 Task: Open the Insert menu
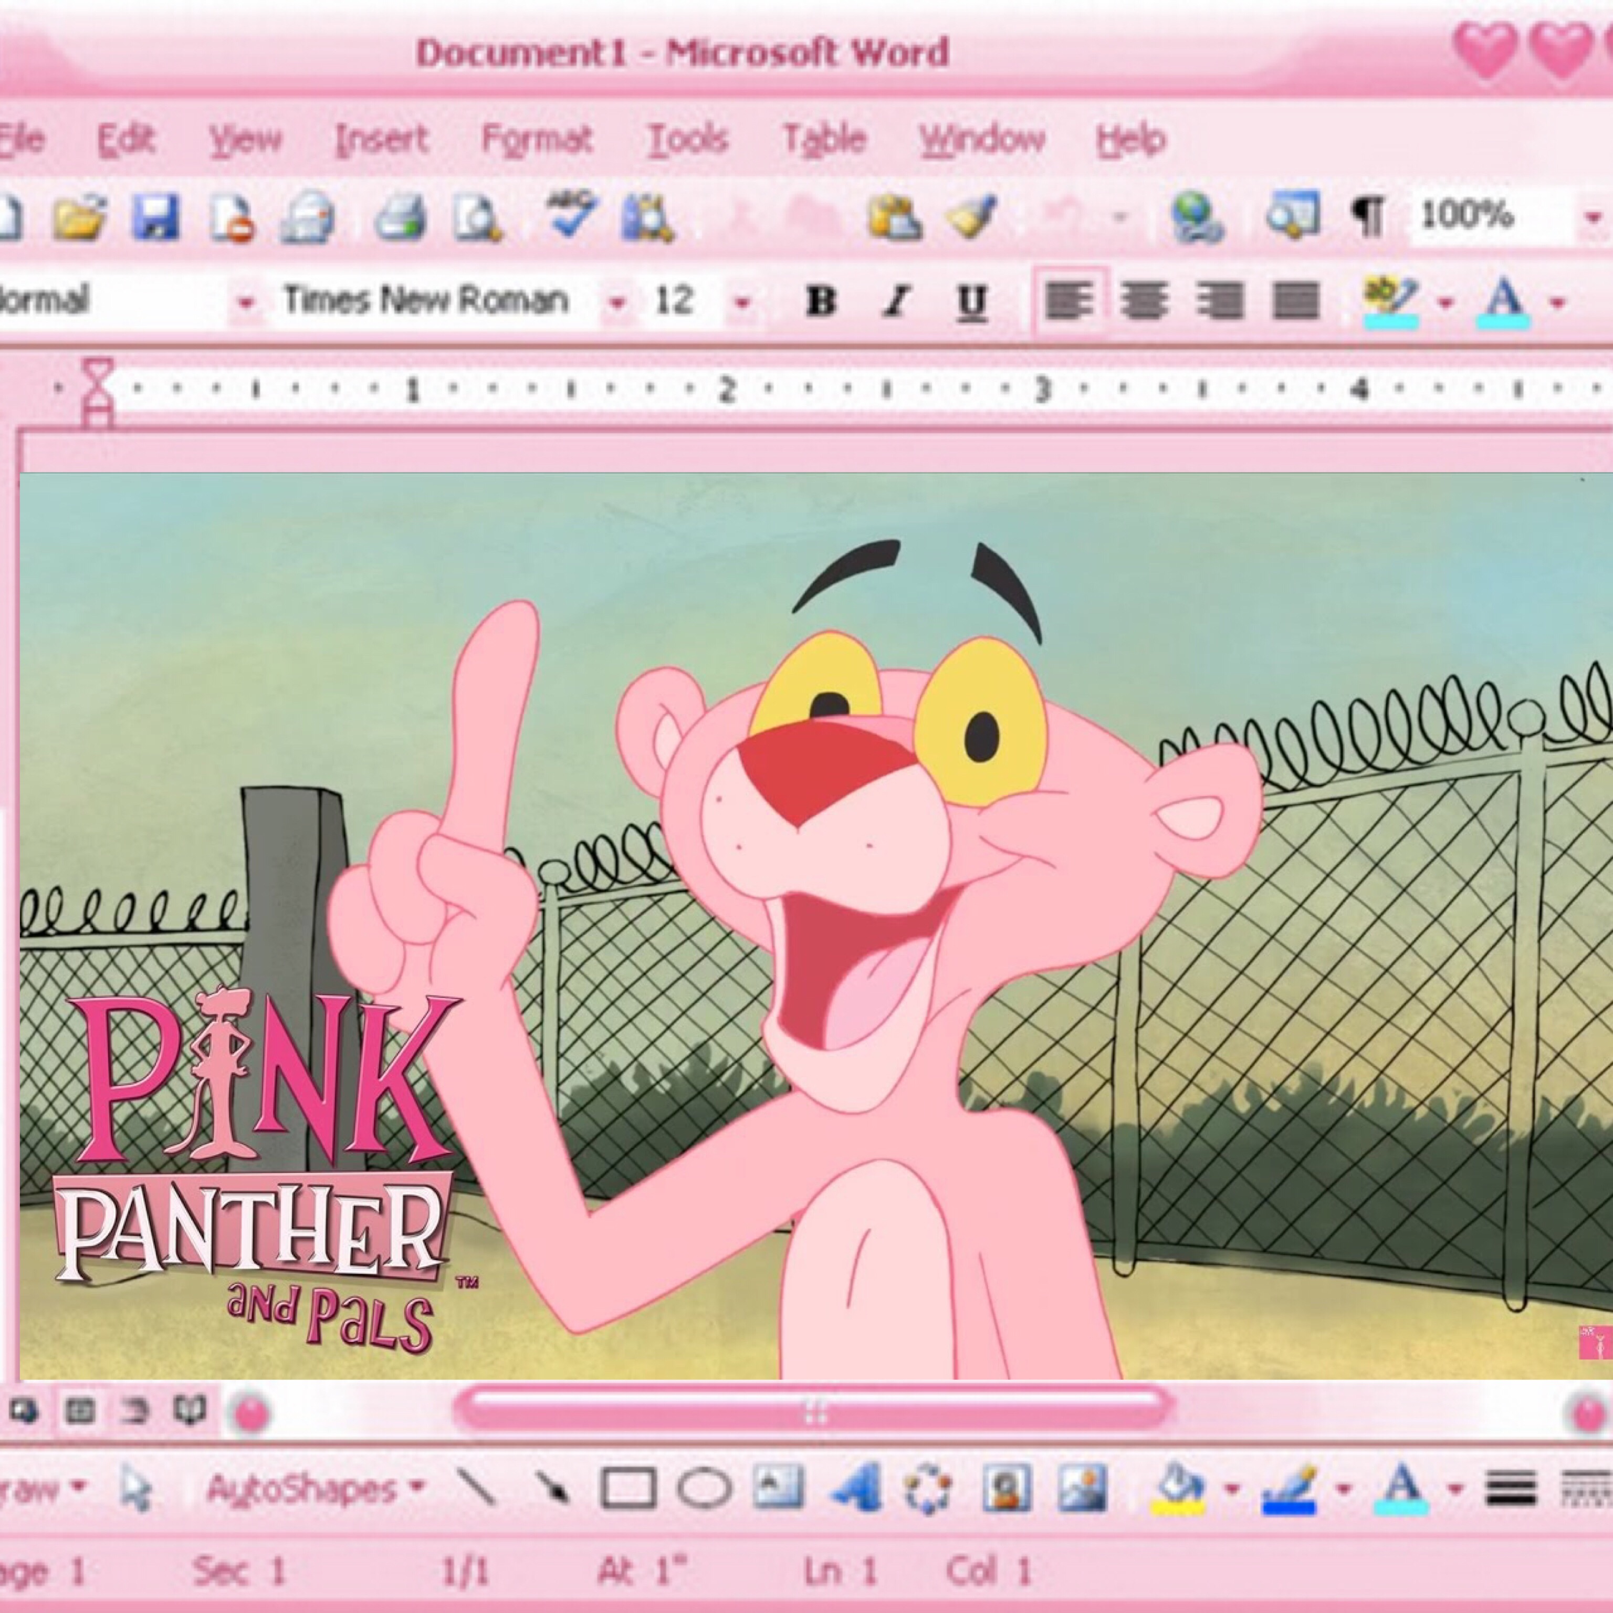coord(382,139)
